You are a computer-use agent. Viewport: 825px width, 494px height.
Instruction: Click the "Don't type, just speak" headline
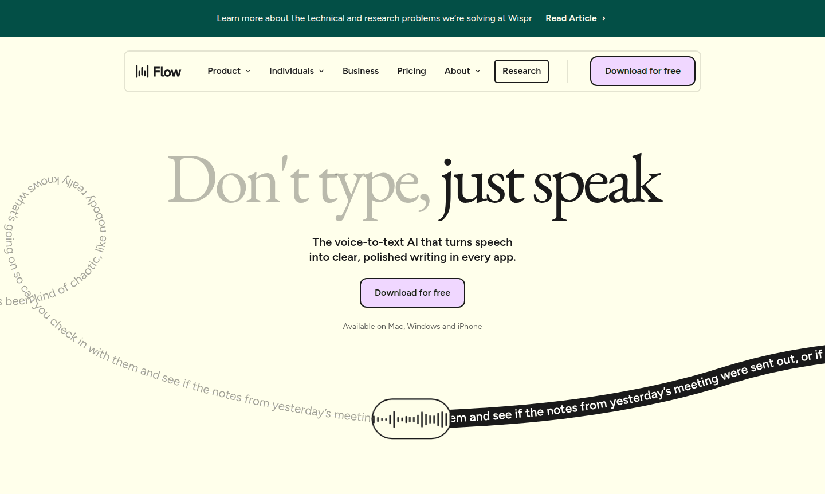(x=414, y=185)
